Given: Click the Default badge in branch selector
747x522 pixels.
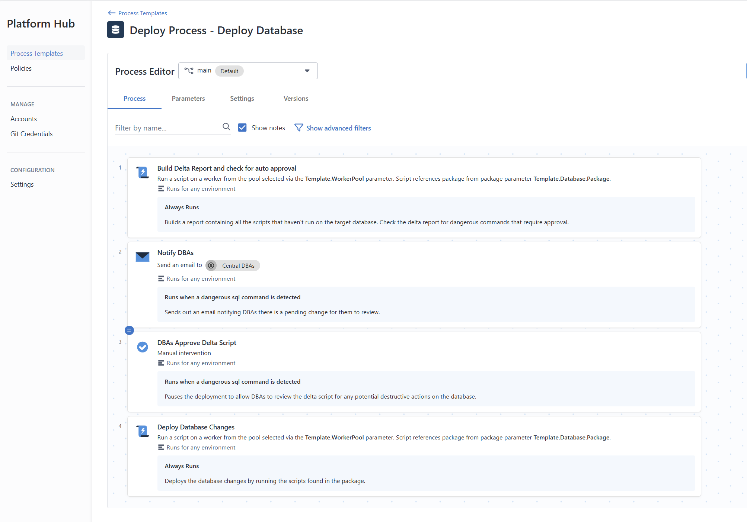Looking at the screenshot, I should 229,71.
